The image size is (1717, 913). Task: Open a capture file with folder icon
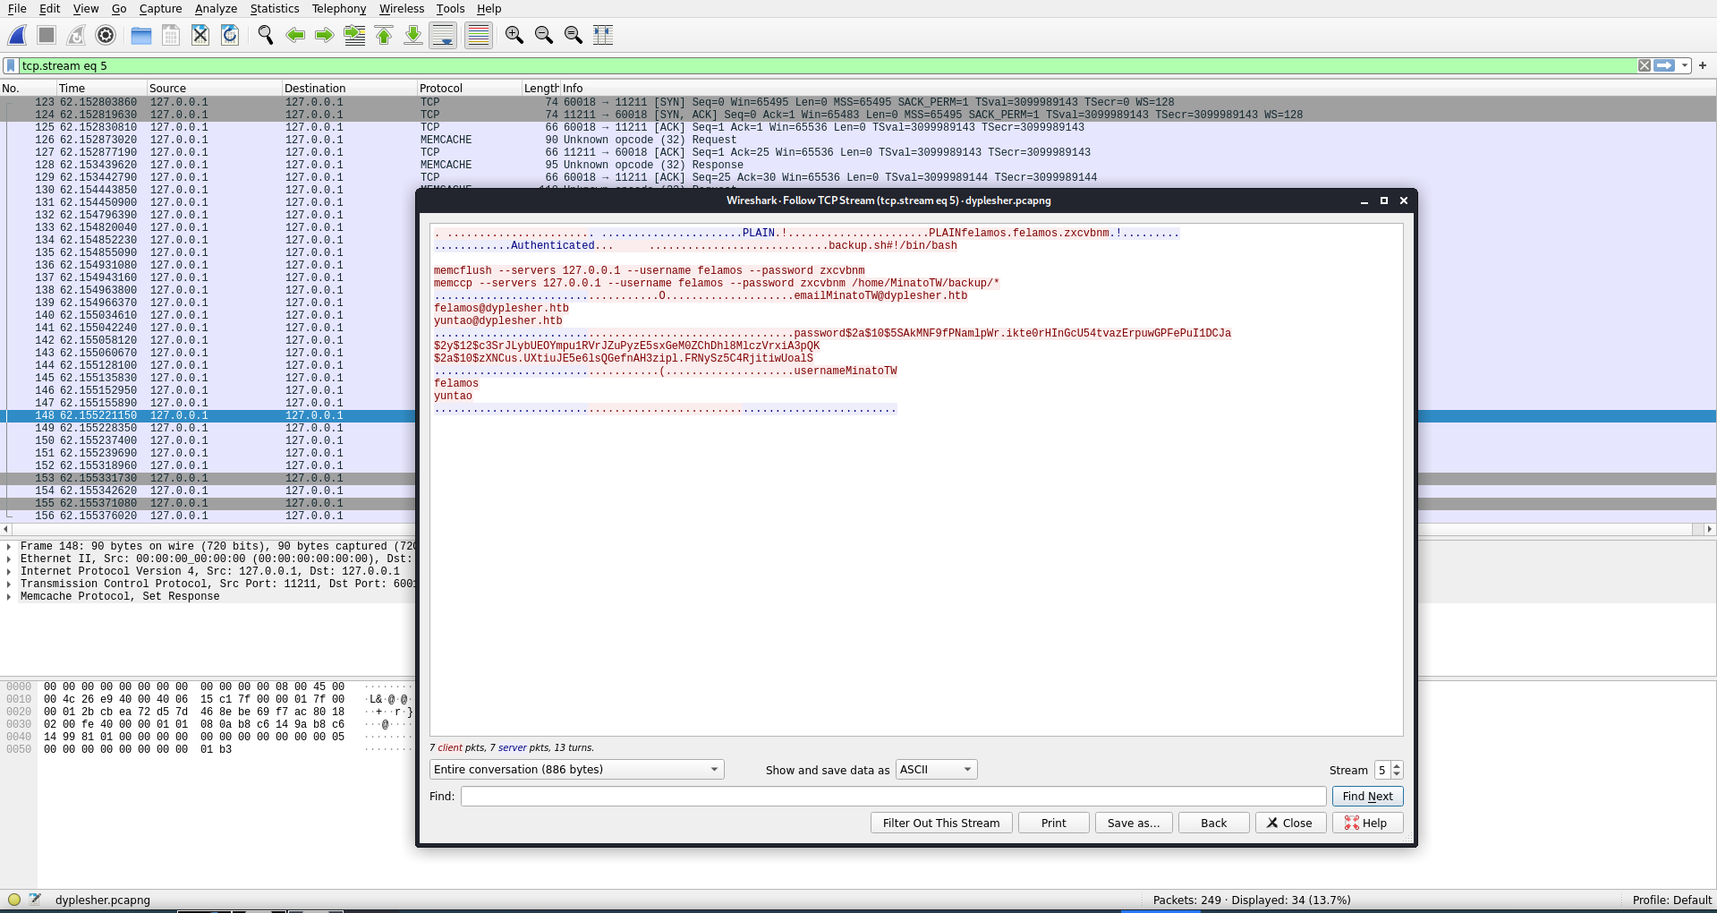click(141, 35)
